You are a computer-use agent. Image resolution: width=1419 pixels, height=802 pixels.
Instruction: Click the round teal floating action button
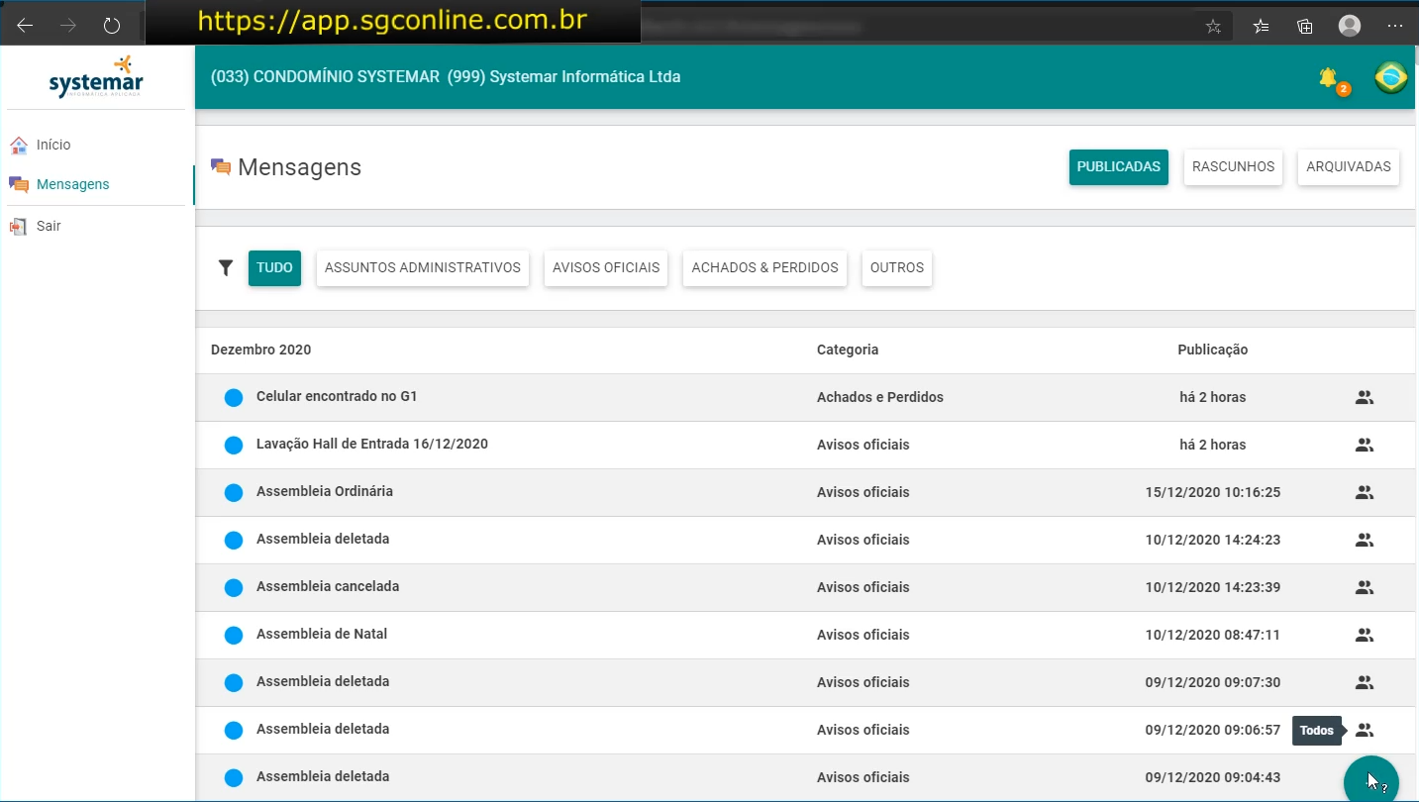pos(1370,780)
